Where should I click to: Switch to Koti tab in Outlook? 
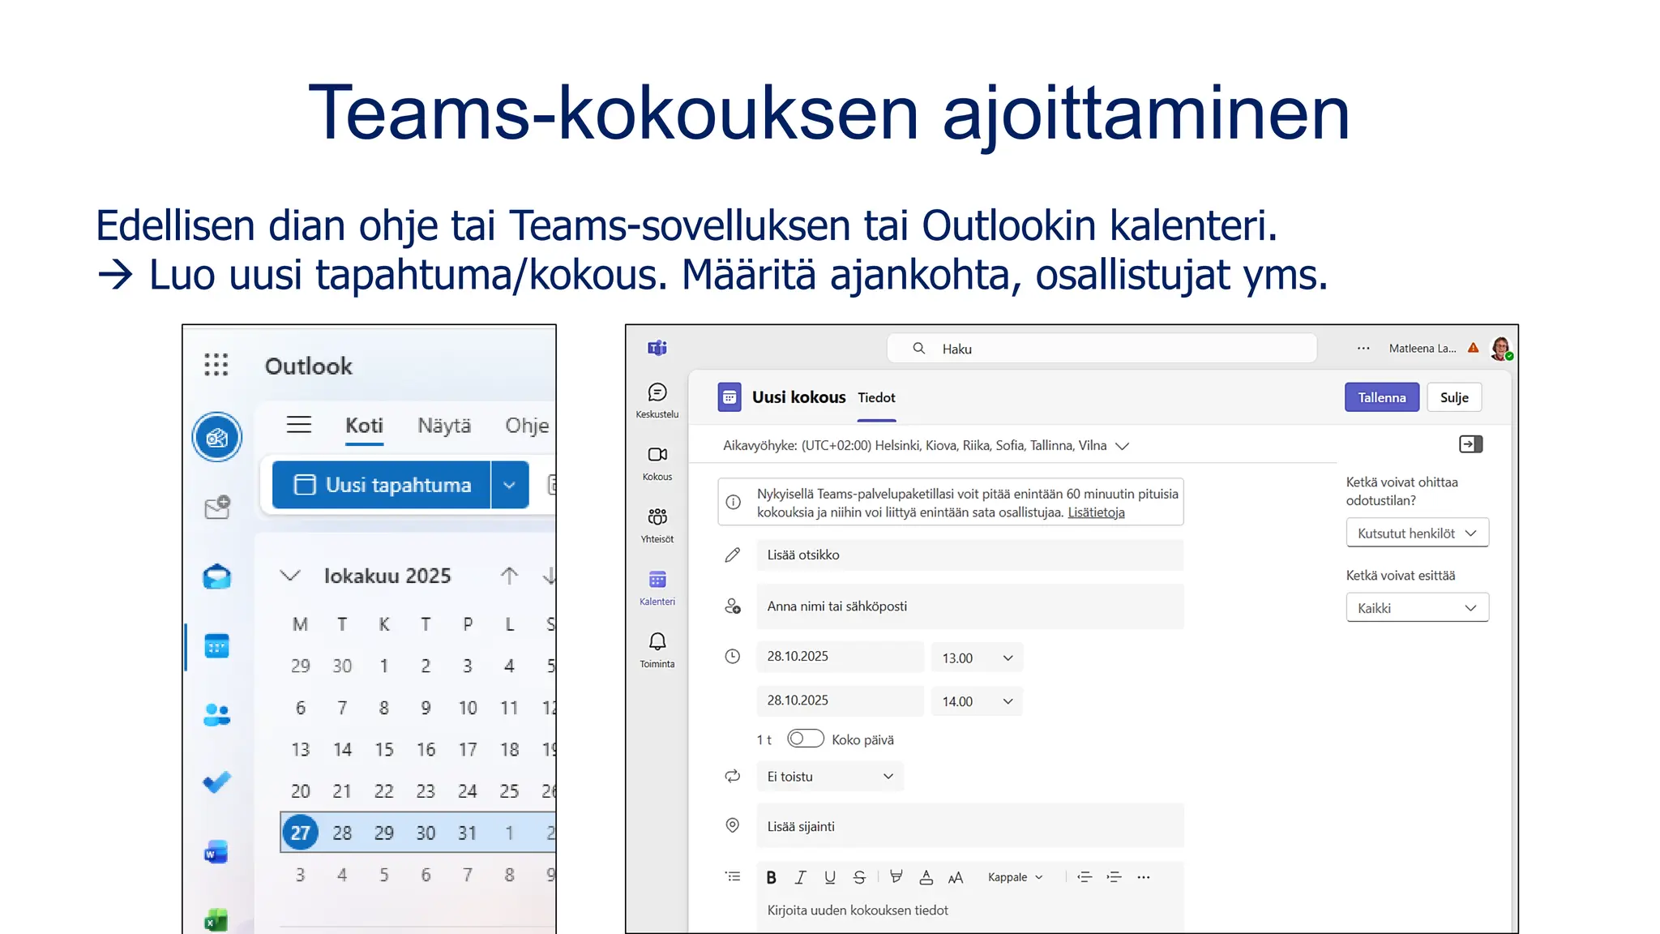[364, 426]
